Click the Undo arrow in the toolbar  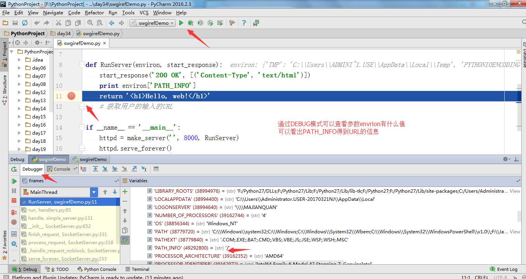point(37,23)
